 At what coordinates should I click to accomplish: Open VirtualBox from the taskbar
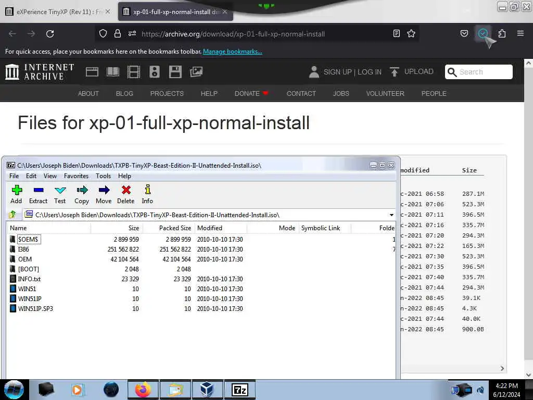(207, 390)
